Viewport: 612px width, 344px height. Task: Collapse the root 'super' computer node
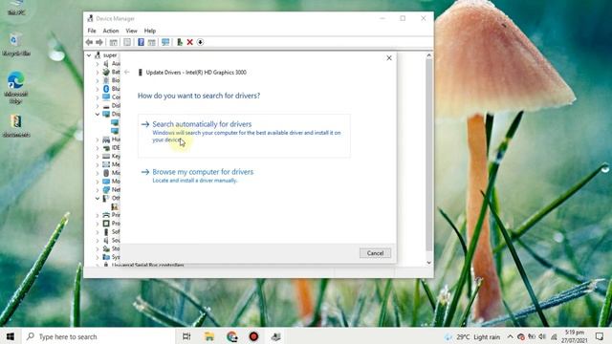(x=89, y=55)
